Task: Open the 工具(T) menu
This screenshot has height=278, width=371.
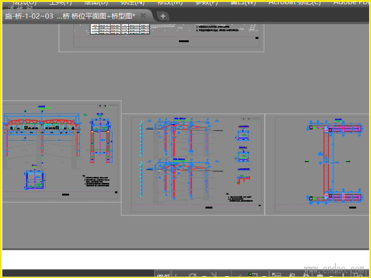Action: point(60,3)
